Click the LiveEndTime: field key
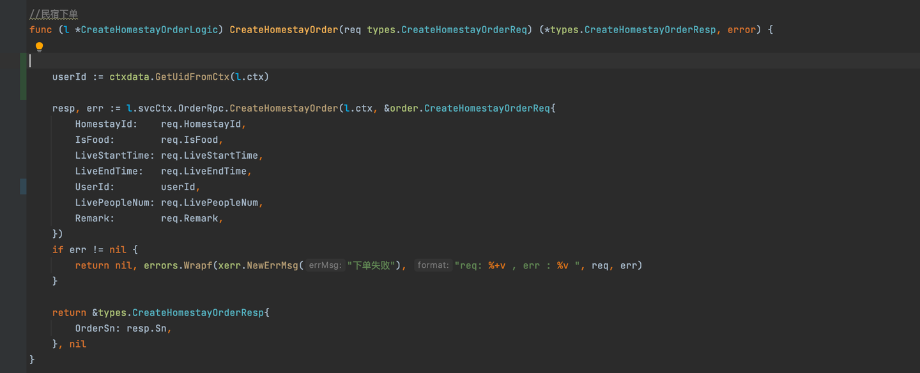This screenshot has height=373, width=920. pos(109,171)
